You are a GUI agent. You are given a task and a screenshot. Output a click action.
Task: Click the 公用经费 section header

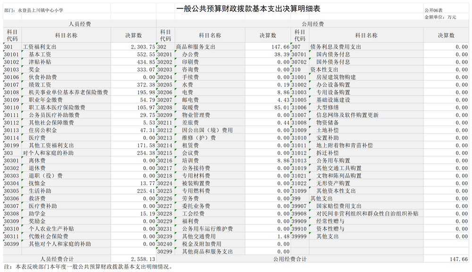(x=312, y=24)
